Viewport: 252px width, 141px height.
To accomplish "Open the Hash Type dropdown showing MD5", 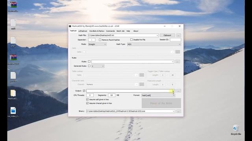I will click(x=154, y=44).
